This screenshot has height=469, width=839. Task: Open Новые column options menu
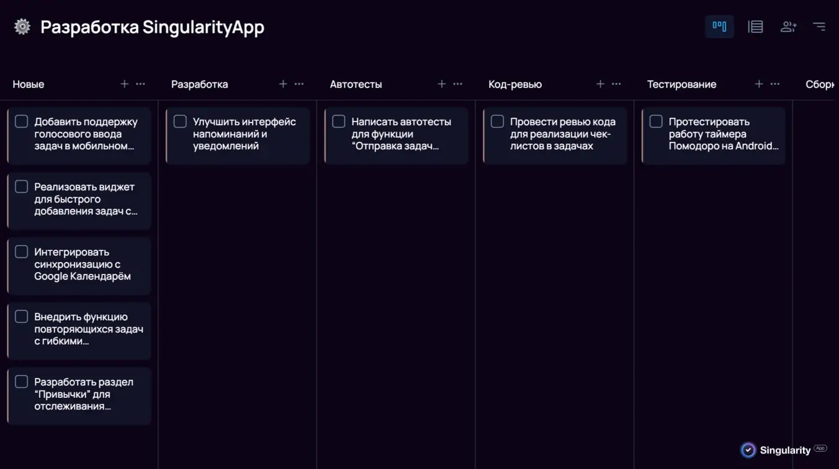140,84
